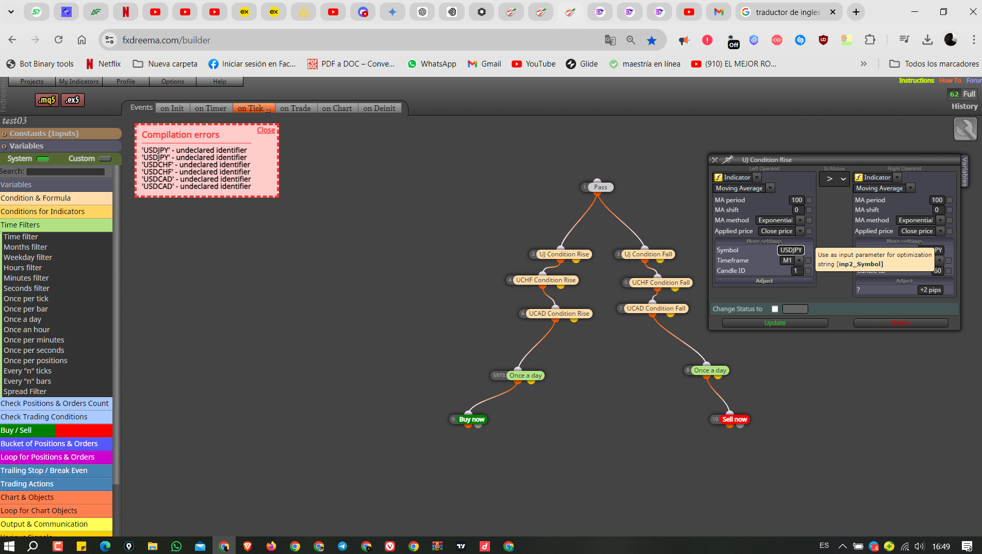Open the Windows Start menu
Viewport: 982px width, 554px height.
[9, 546]
